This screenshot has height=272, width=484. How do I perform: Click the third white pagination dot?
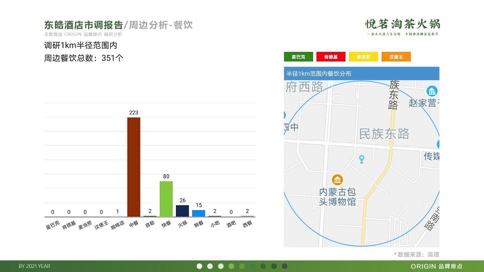[x=221, y=266]
